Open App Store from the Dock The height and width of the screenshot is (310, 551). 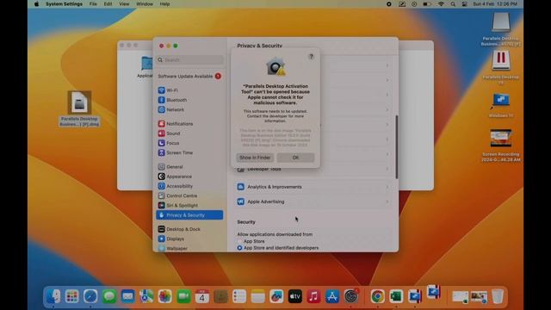(332, 296)
